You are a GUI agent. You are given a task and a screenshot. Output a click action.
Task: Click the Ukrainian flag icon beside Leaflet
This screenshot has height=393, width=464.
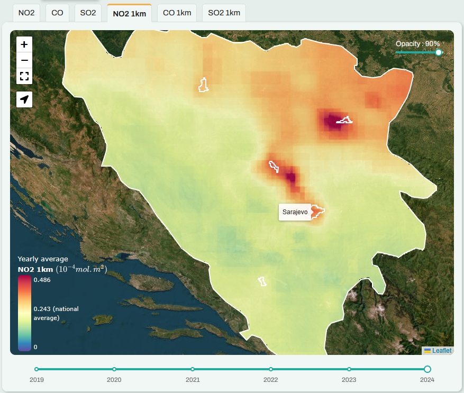[x=426, y=350]
